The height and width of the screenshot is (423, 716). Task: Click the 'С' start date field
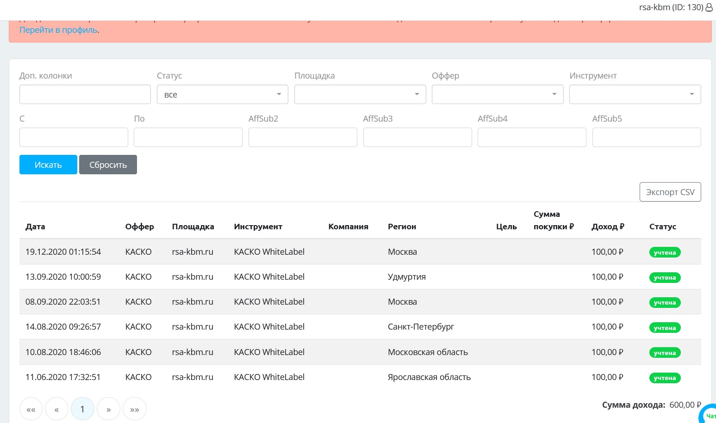74,137
